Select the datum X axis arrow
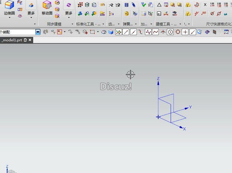232x173 pixels. 181,127
